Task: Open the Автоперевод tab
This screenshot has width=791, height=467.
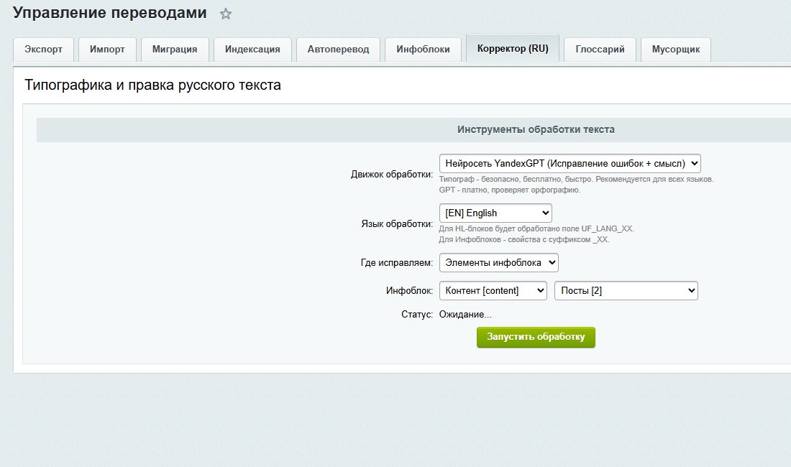Action: [338, 50]
